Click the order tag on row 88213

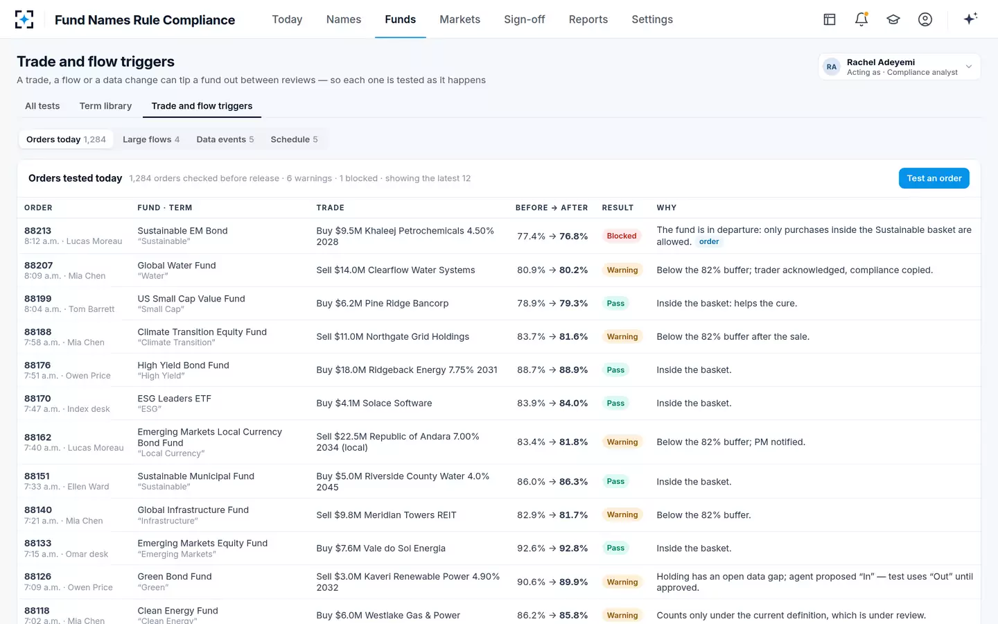pos(709,242)
